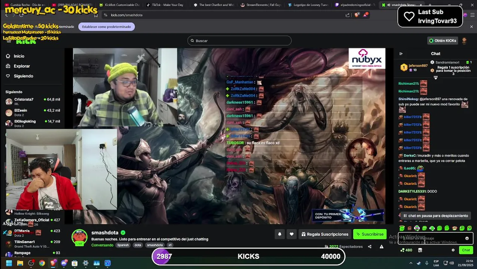Open Google Chrome from the taskbar
The width and height of the screenshot is (477, 269).
(42, 263)
